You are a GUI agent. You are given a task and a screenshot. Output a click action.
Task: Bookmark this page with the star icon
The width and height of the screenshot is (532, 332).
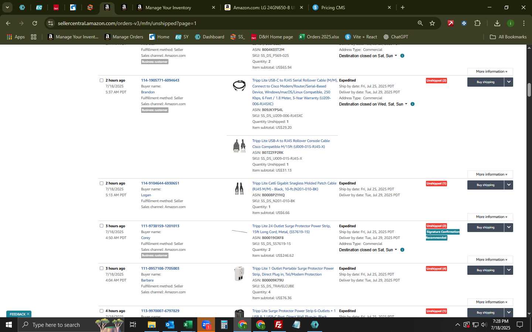point(432,23)
